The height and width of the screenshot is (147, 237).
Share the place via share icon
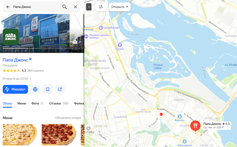coord(60,89)
